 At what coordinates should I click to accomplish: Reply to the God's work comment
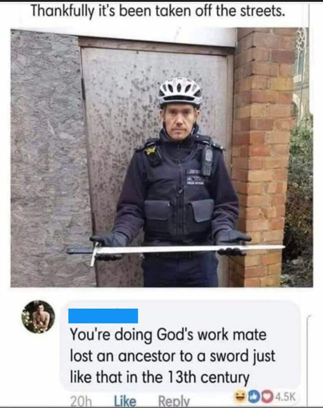[174, 401]
